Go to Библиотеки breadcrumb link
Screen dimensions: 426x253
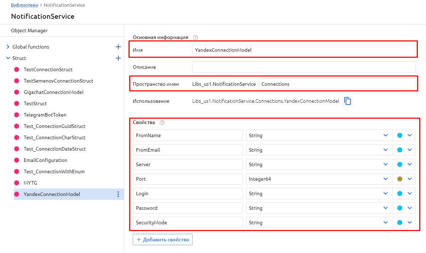(24, 5)
